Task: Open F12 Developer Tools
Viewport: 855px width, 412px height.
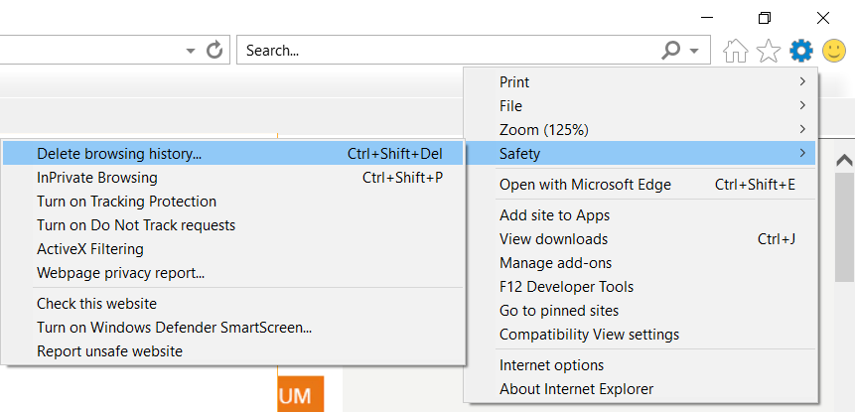Action: point(566,287)
